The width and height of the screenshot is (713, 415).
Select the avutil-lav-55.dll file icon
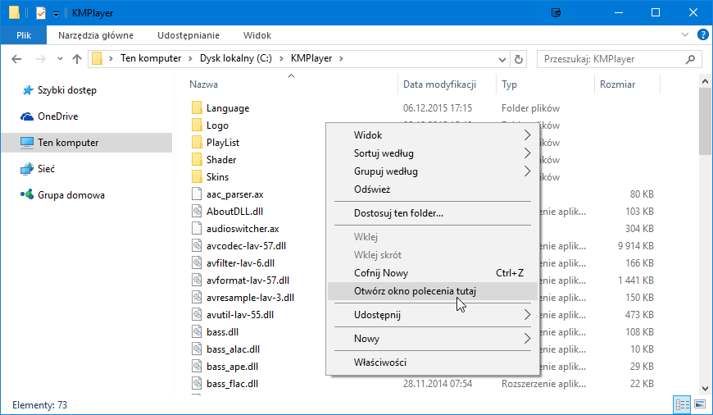[197, 314]
